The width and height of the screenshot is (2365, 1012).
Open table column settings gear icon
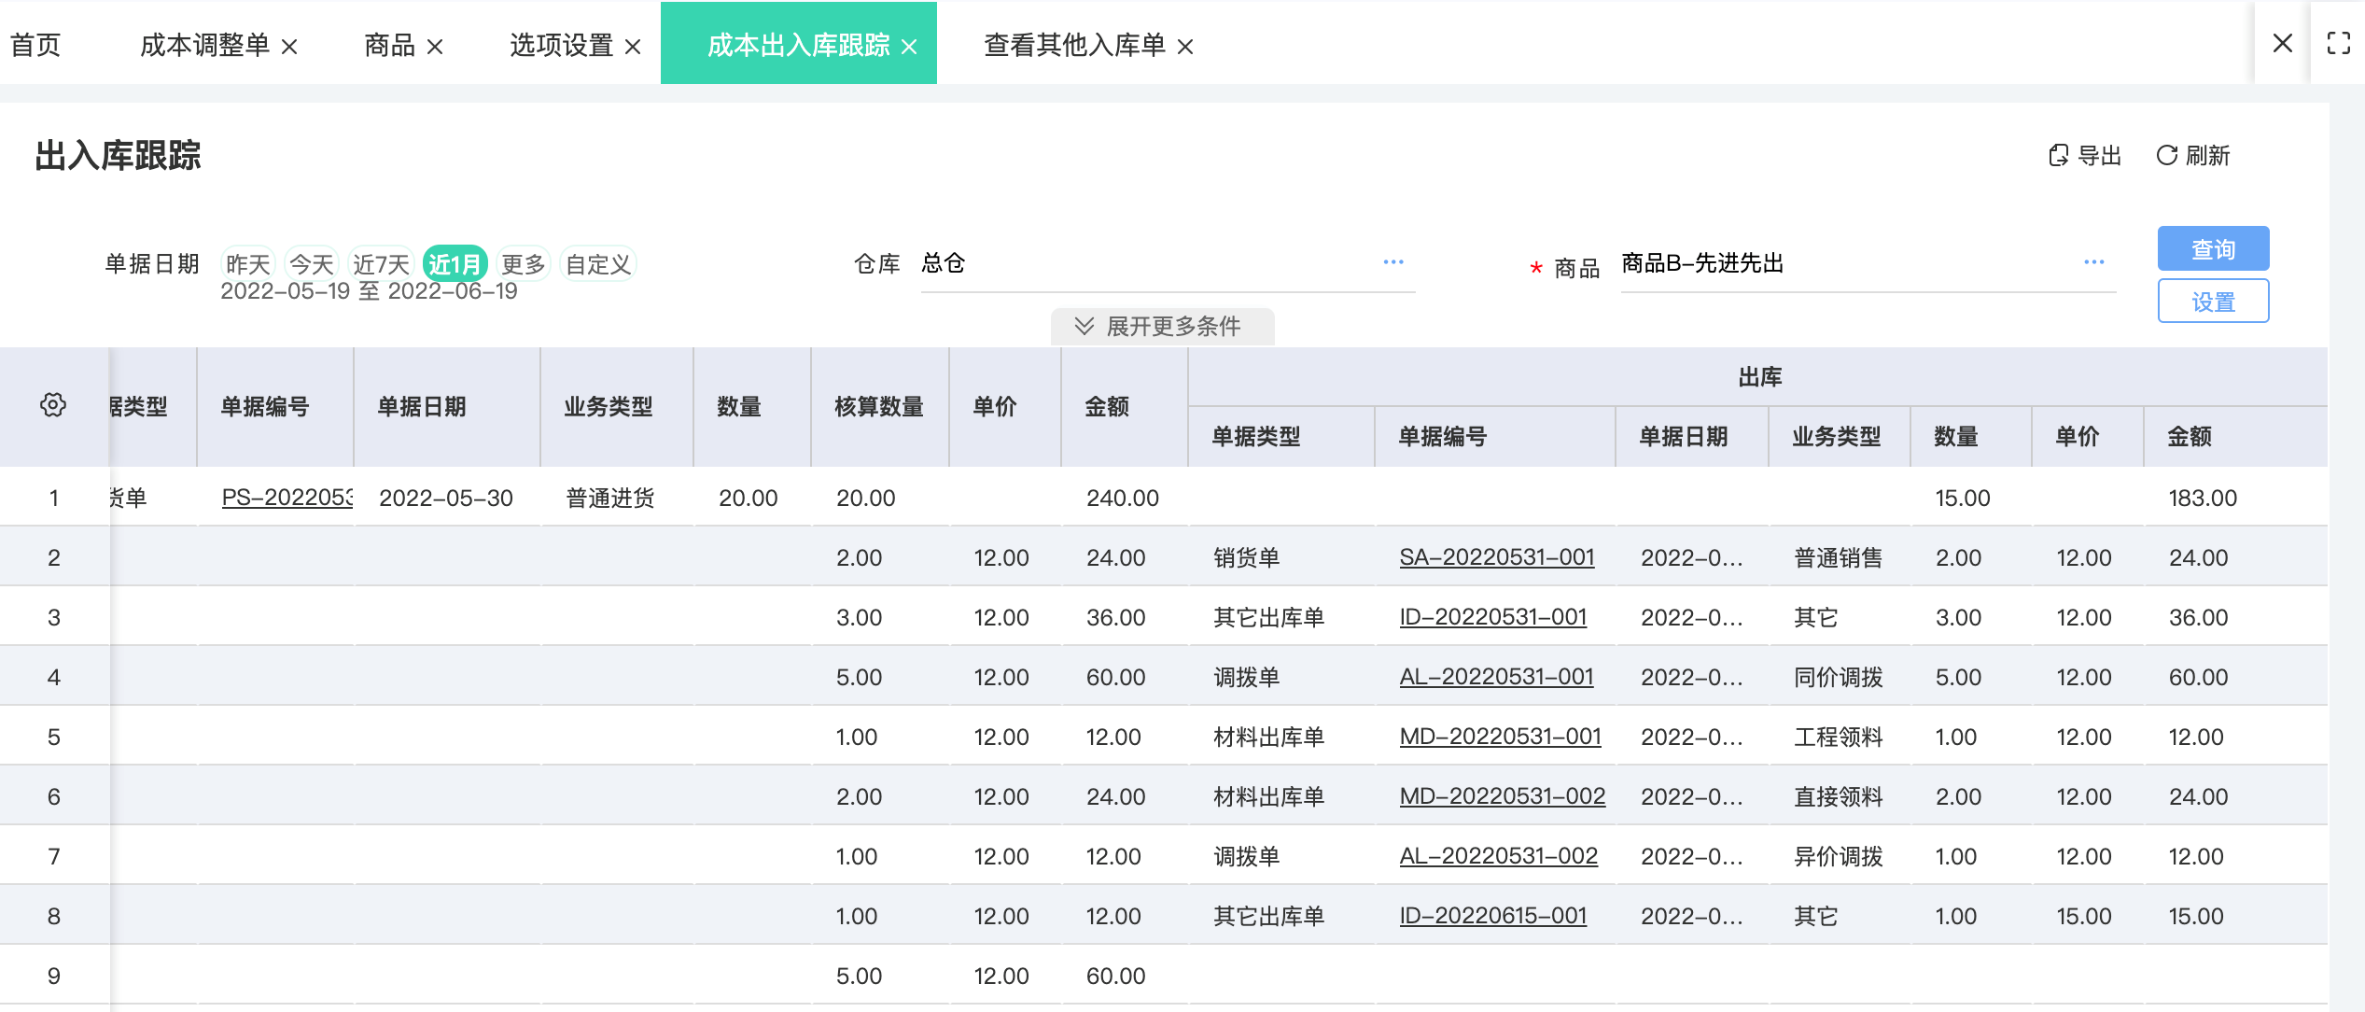tap(53, 405)
